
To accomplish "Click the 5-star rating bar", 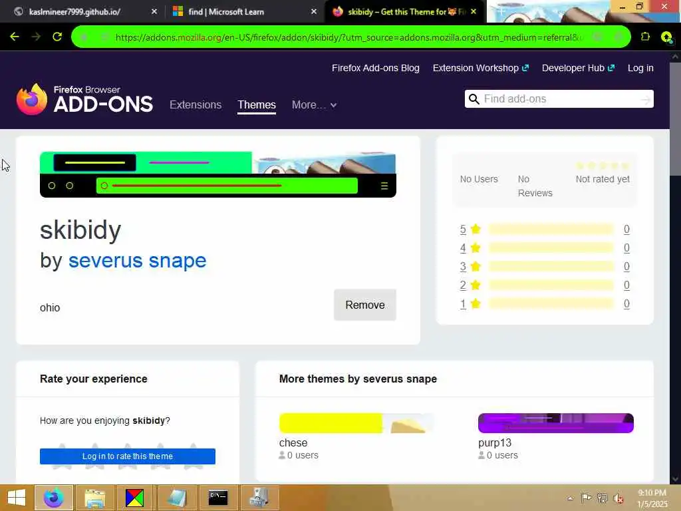I will pos(551,229).
